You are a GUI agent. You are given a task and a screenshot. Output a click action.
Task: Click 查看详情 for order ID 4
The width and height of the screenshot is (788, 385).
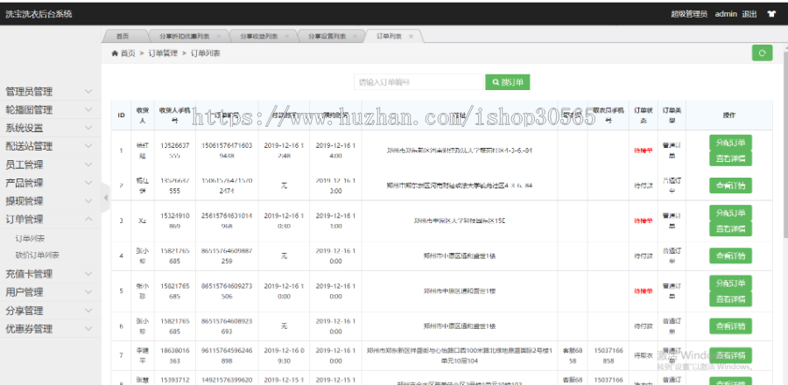[731, 255]
